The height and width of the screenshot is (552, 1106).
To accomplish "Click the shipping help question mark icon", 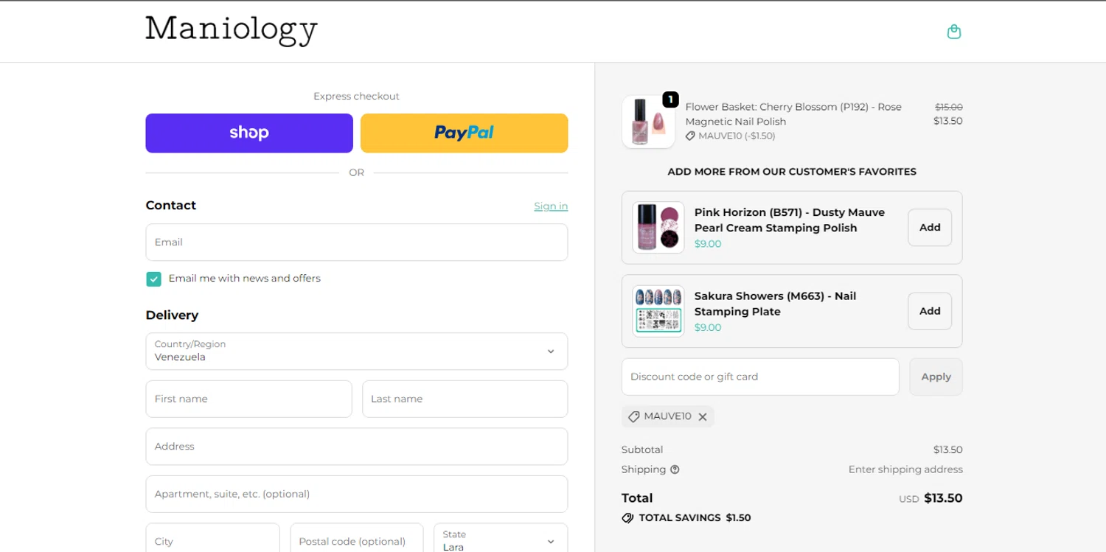I will [x=675, y=469].
